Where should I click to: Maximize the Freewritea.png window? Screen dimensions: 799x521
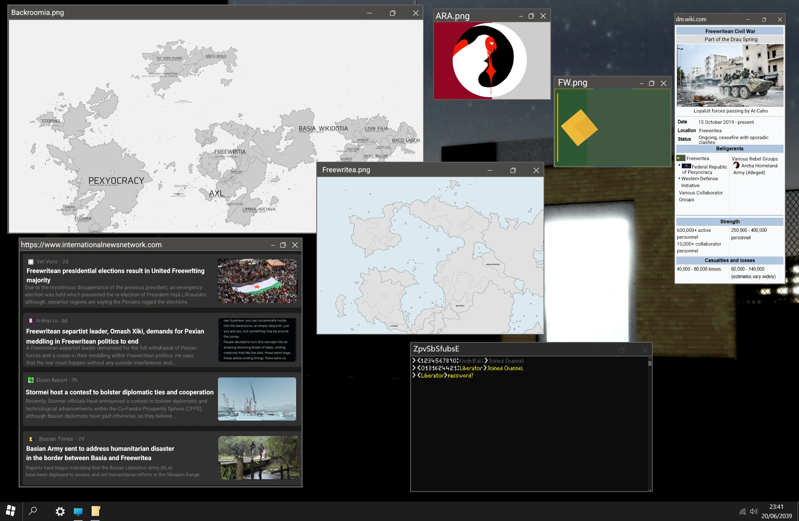click(x=513, y=170)
